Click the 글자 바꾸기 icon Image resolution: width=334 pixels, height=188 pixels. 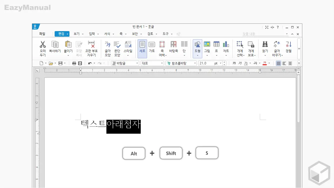pos(277,44)
